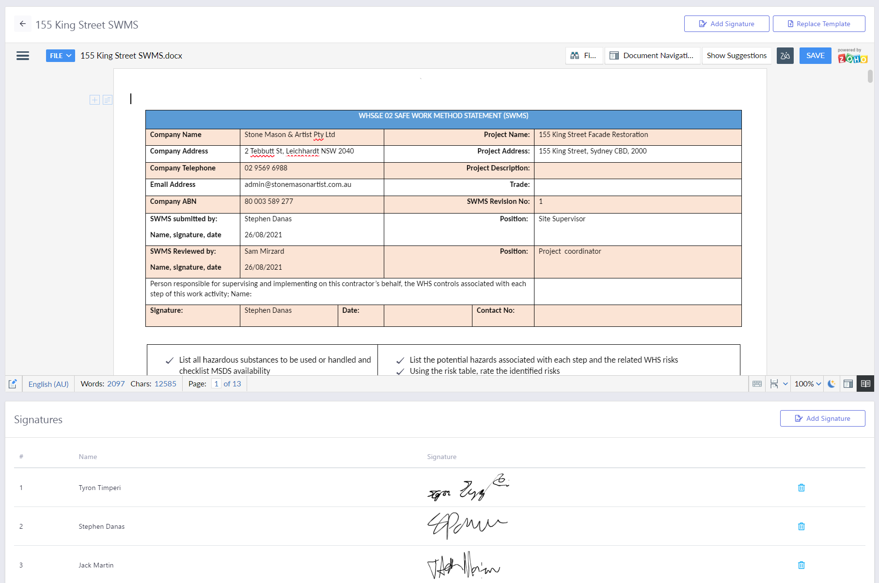This screenshot has width=879, height=583.
Task: Click the WHS&E 02 SWMS table header
Action: click(443, 119)
